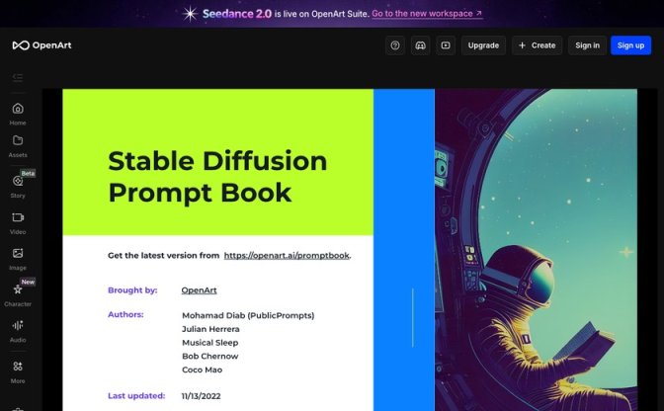Open the openart.ai/promptbook link
Viewport: 664px width, 411px height.
tap(287, 255)
